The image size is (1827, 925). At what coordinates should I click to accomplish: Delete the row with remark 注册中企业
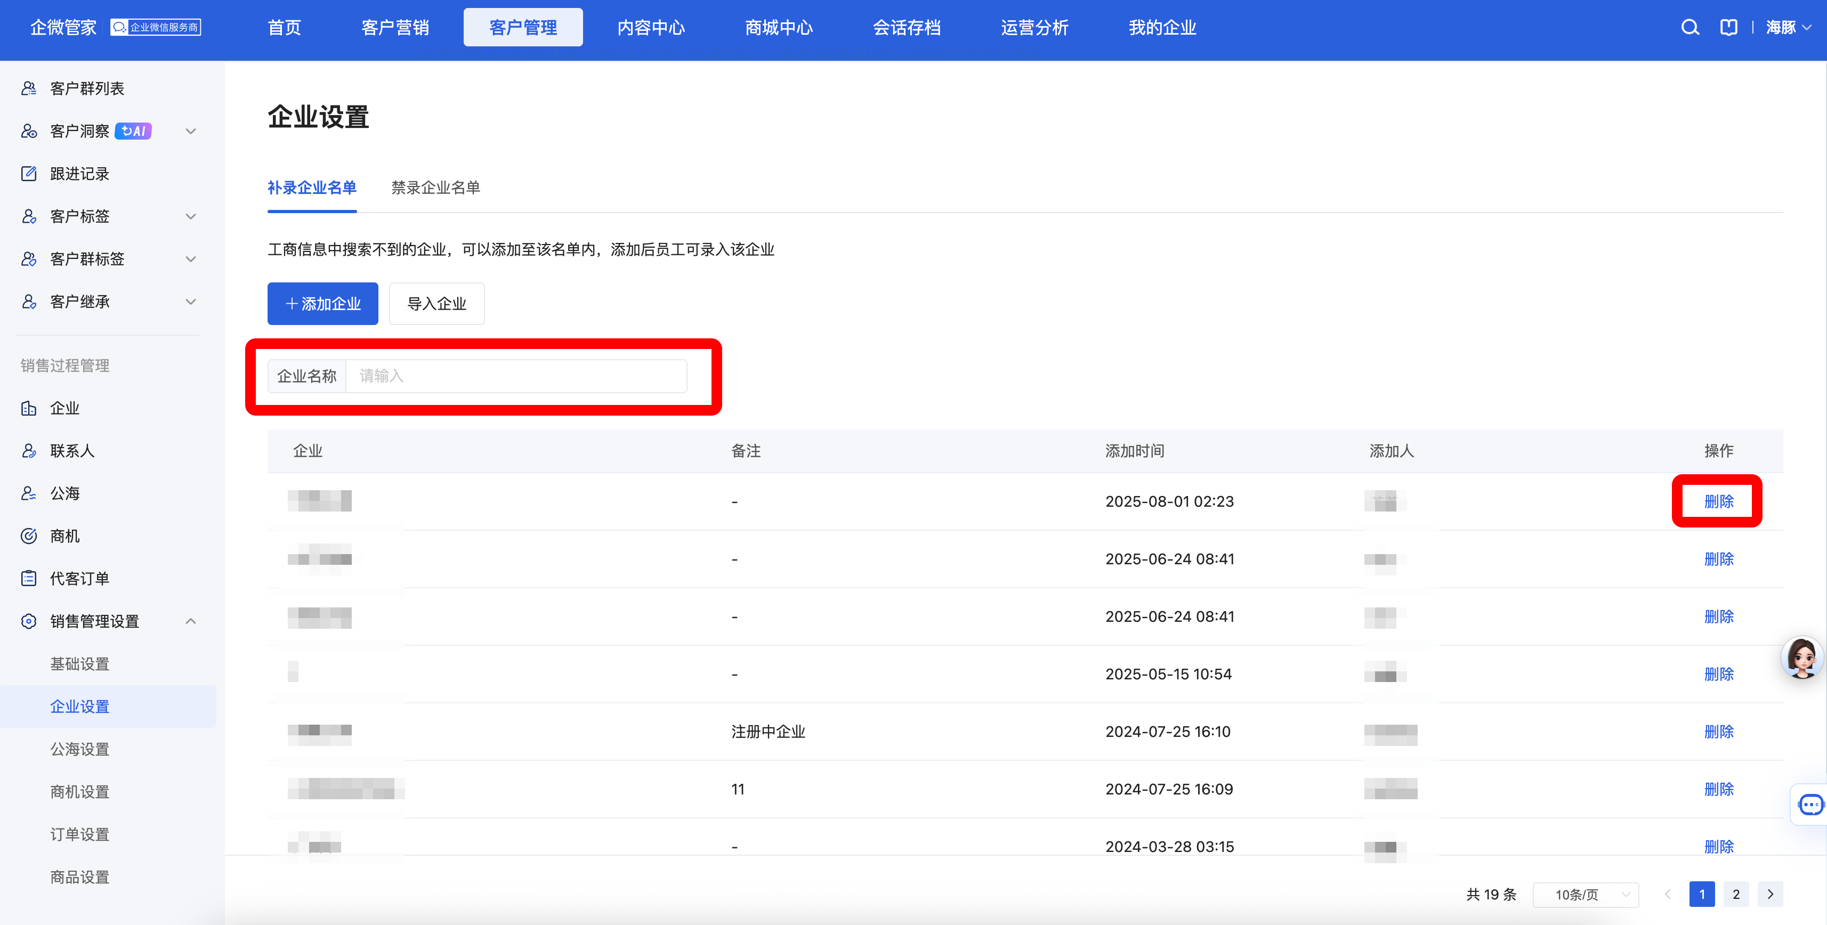pos(1718,732)
